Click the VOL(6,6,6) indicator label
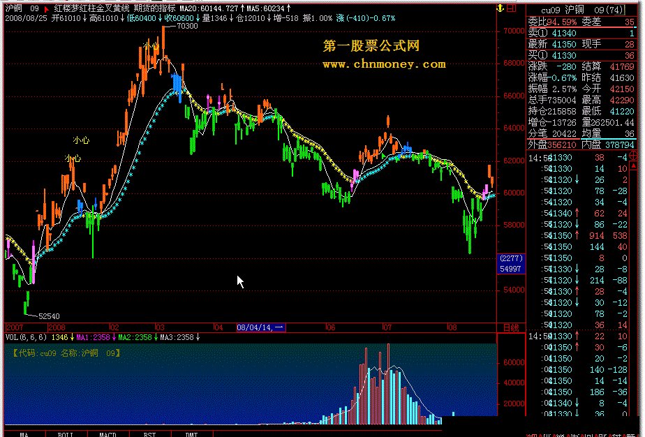 pos(26,337)
